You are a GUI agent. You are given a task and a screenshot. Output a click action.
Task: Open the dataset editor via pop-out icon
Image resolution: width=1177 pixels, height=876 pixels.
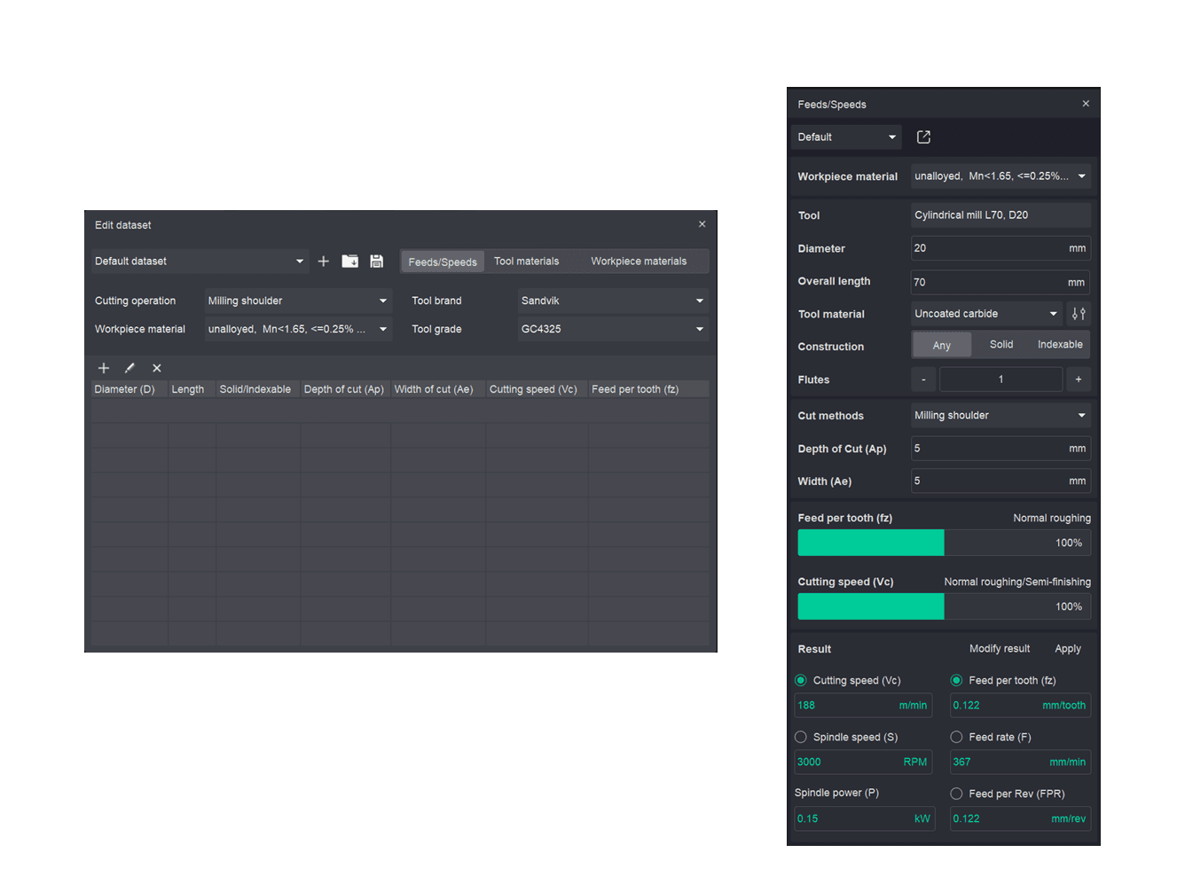[x=923, y=137]
